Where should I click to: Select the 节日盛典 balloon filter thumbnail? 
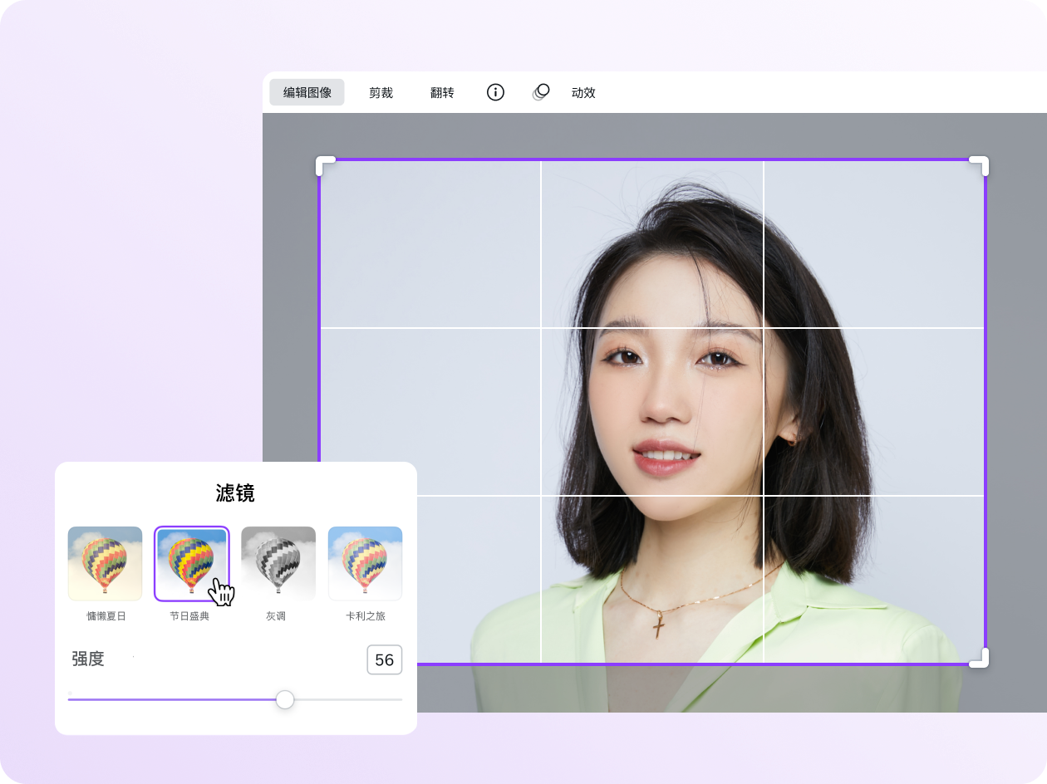(191, 563)
